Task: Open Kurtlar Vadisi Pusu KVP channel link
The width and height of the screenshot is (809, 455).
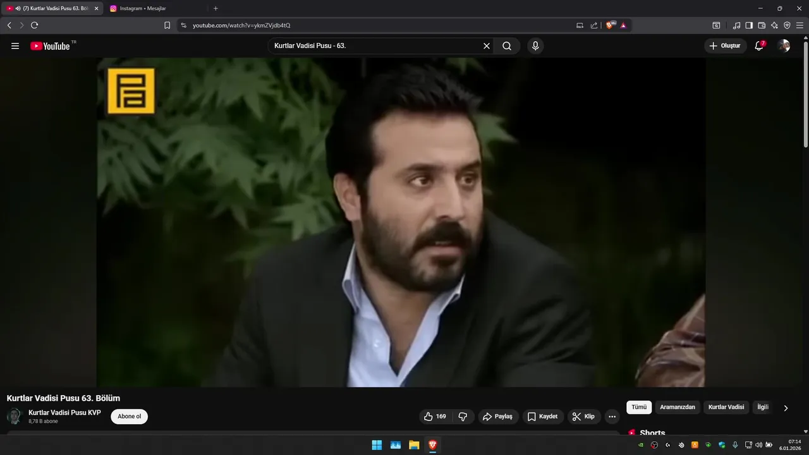Action: 64,413
